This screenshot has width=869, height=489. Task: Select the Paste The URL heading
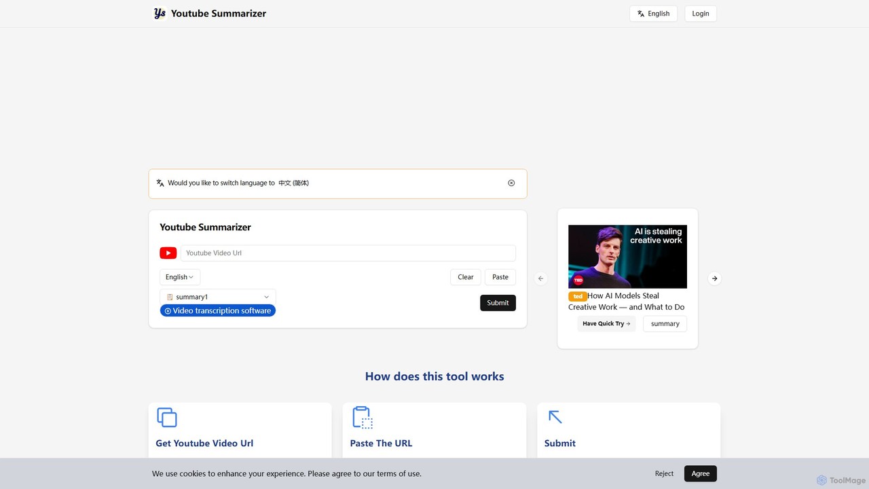click(x=381, y=443)
